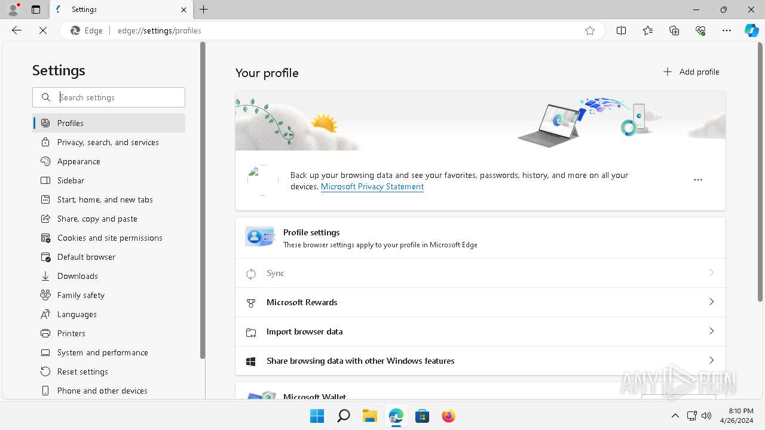This screenshot has height=430, width=765.
Task: Click the Sync arrows icon
Action: (x=251, y=274)
